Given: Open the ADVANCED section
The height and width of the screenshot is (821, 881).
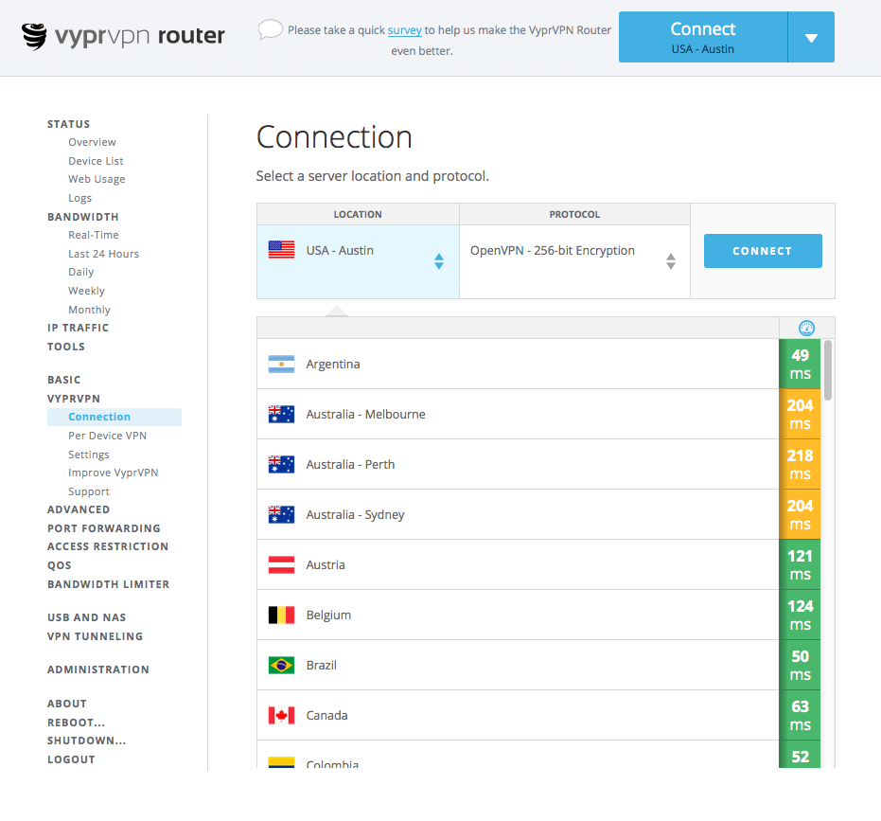Looking at the screenshot, I should point(79,509).
